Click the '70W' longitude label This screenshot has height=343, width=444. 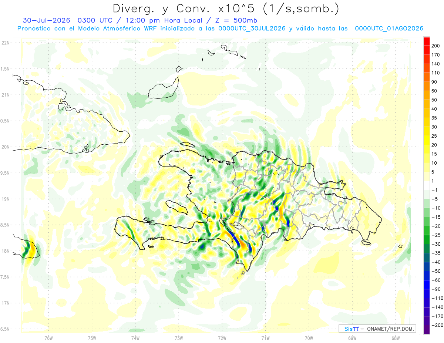click(x=309, y=338)
